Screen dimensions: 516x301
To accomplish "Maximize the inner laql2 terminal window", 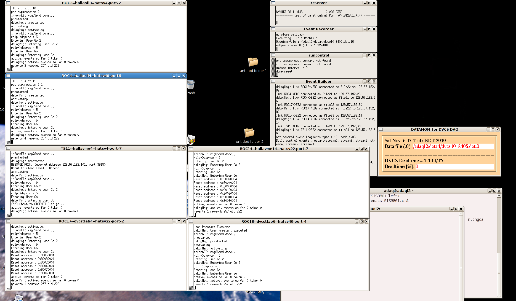I will 456,209.
